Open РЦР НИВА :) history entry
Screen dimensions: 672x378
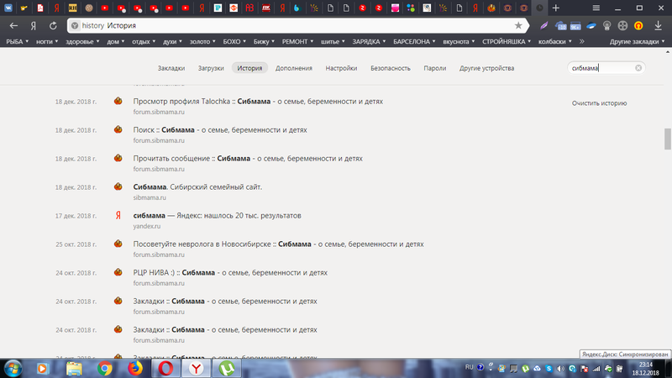coord(230,272)
